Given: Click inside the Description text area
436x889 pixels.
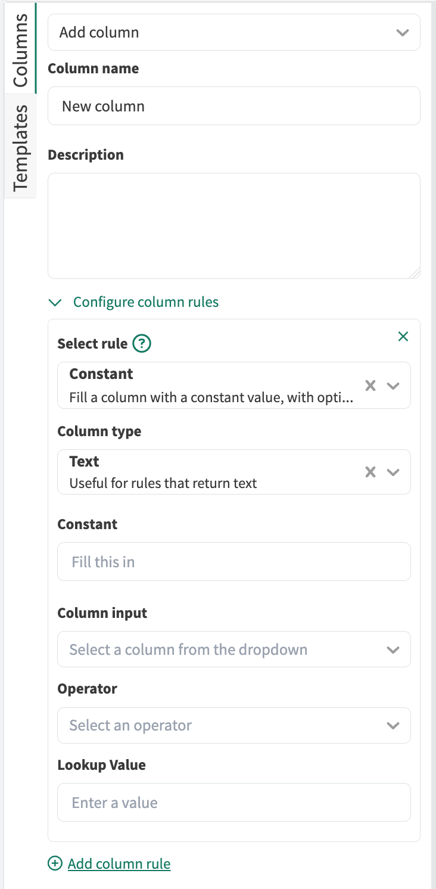Looking at the screenshot, I should (234, 226).
